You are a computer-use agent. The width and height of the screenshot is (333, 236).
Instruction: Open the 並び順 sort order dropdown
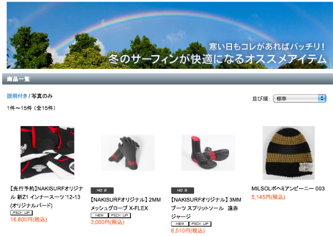pos(300,98)
